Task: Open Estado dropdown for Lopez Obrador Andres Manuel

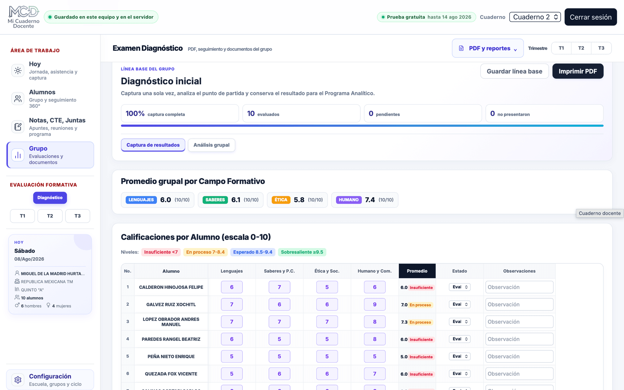Action: pyautogui.click(x=460, y=322)
